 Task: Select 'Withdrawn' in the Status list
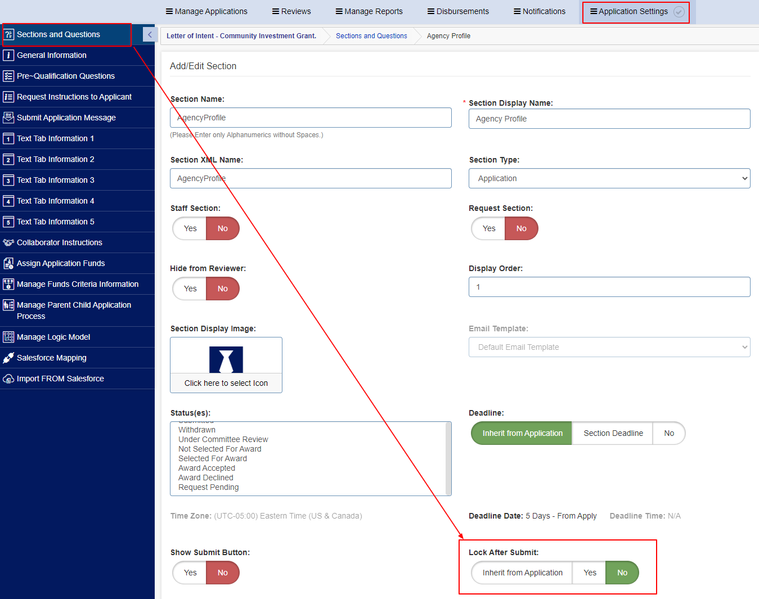point(197,430)
